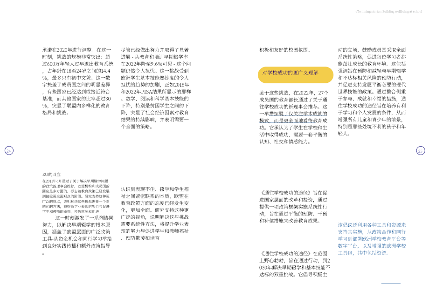Click the line 现的努力与促进学生和教师福祉
The height and width of the screenshot is (304, 429).
click(x=155, y=231)
